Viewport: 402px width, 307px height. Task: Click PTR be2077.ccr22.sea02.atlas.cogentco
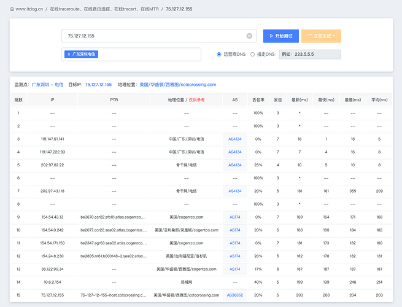[114, 230]
